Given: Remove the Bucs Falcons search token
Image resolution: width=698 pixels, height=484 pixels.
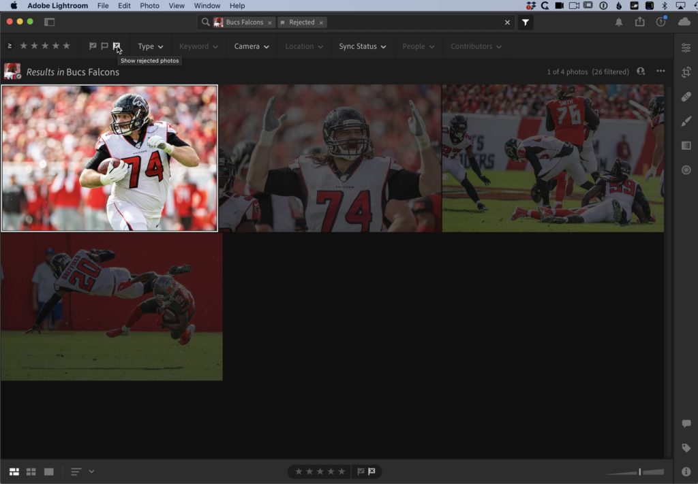Looking at the screenshot, I should click(270, 22).
